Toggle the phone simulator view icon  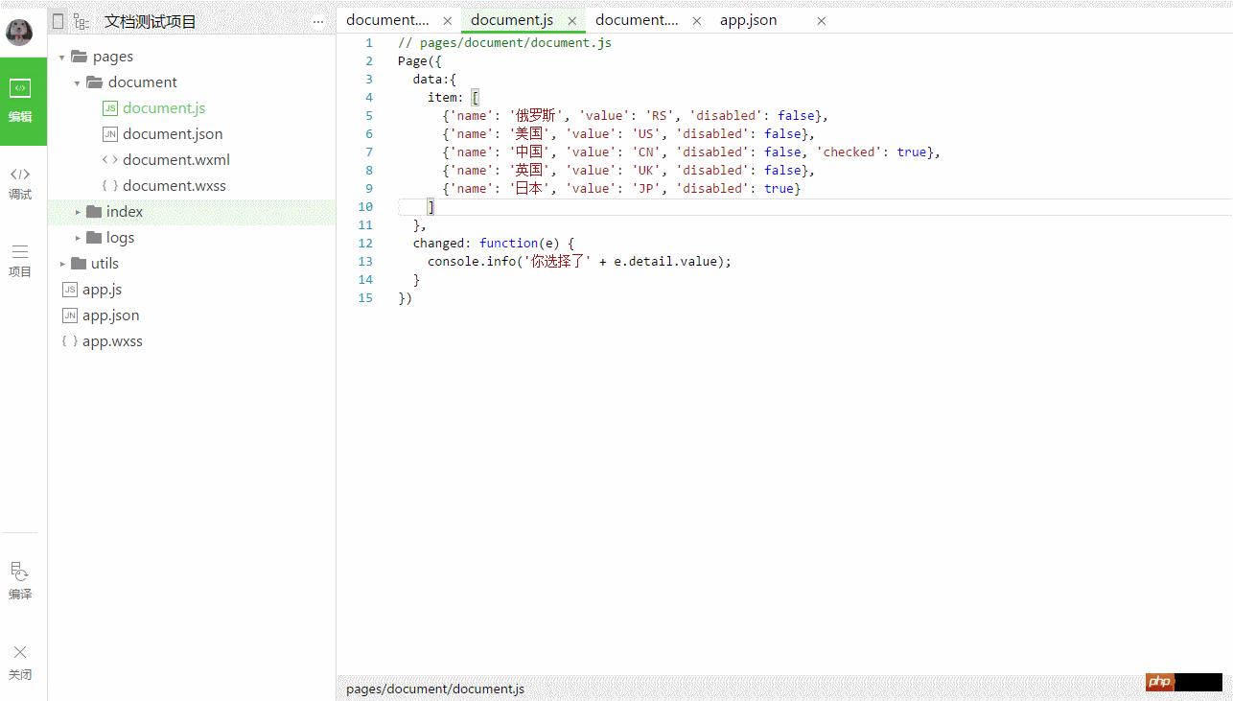pos(58,21)
